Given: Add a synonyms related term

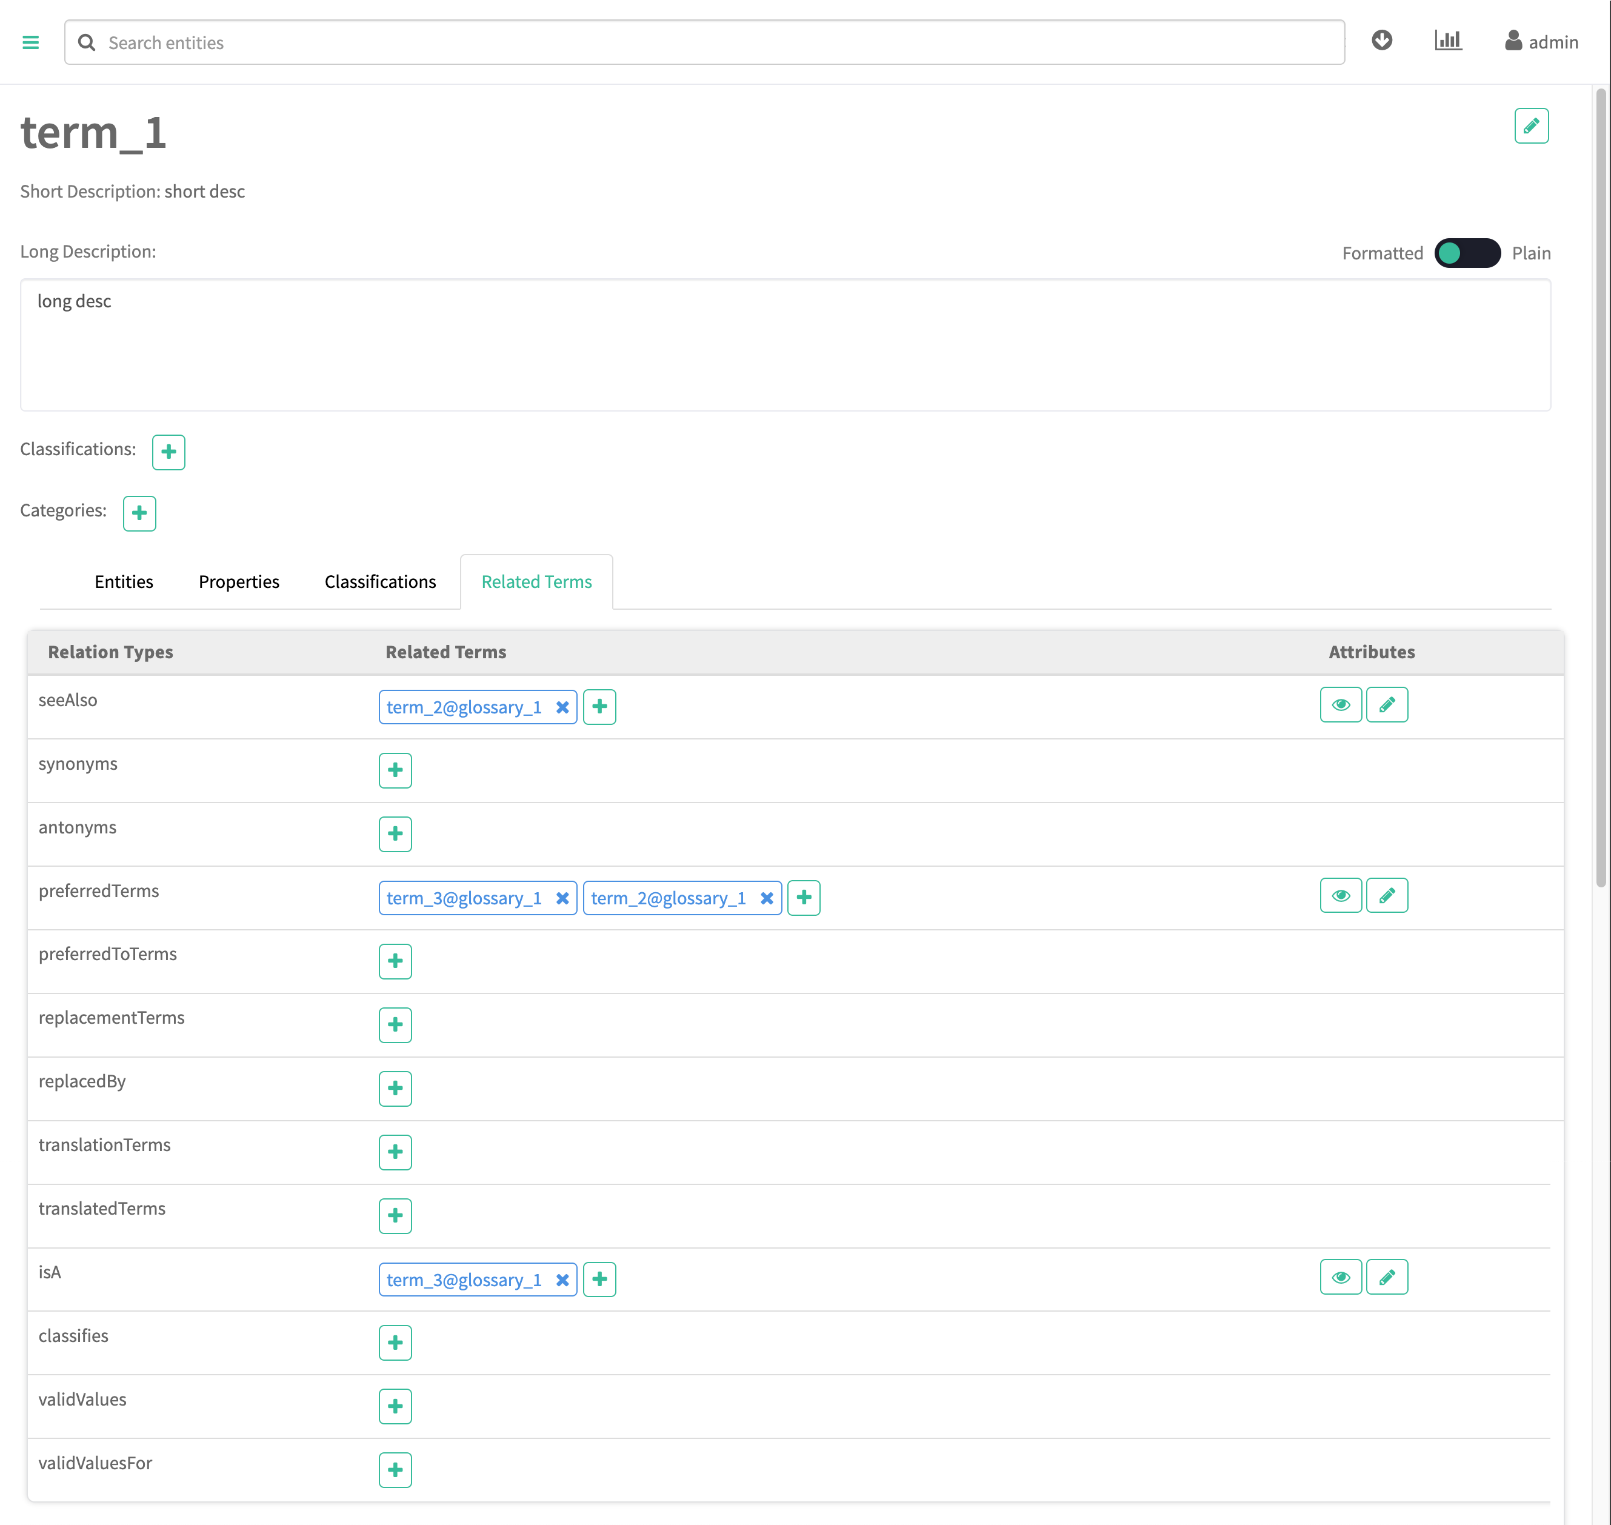Looking at the screenshot, I should click(x=395, y=770).
